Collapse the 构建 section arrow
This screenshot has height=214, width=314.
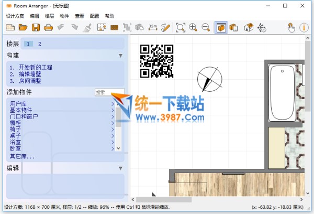click(120, 55)
